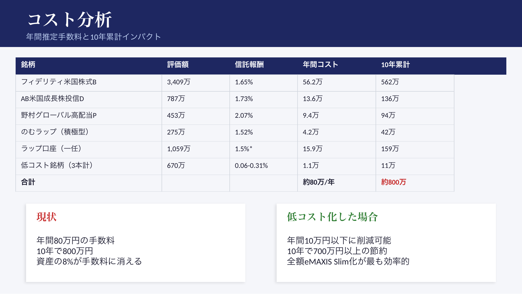522x294 pixels.
Task: Select the subtitle 年間推定手数料と10年累計インパクト
Action: point(93,37)
